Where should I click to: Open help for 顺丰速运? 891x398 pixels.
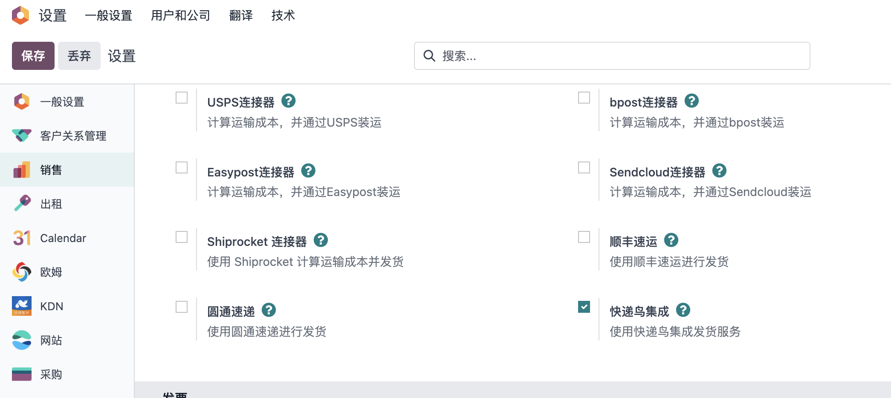point(671,240)
